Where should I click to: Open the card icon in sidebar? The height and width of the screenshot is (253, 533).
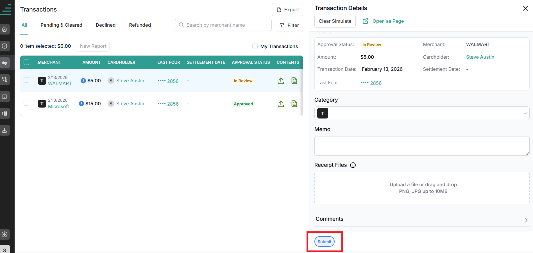pos(5,97)
